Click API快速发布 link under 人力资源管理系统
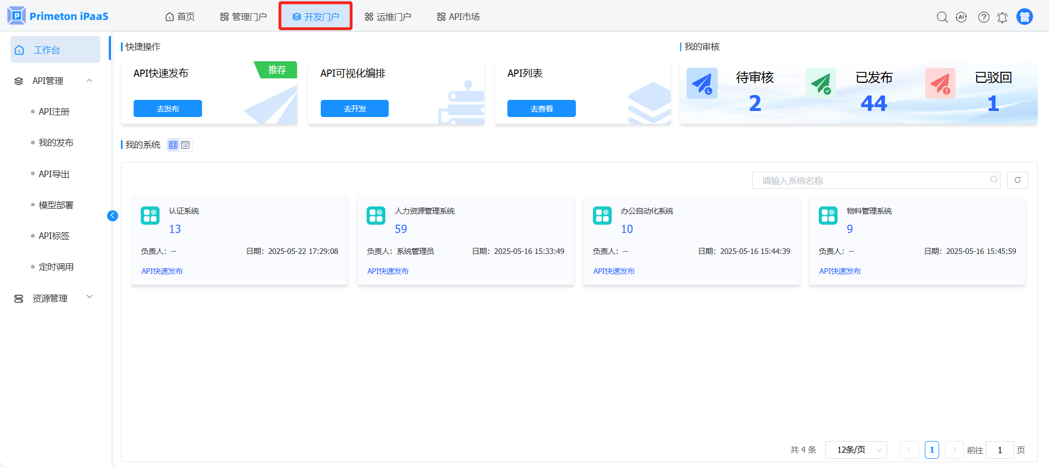 (388, 271)
